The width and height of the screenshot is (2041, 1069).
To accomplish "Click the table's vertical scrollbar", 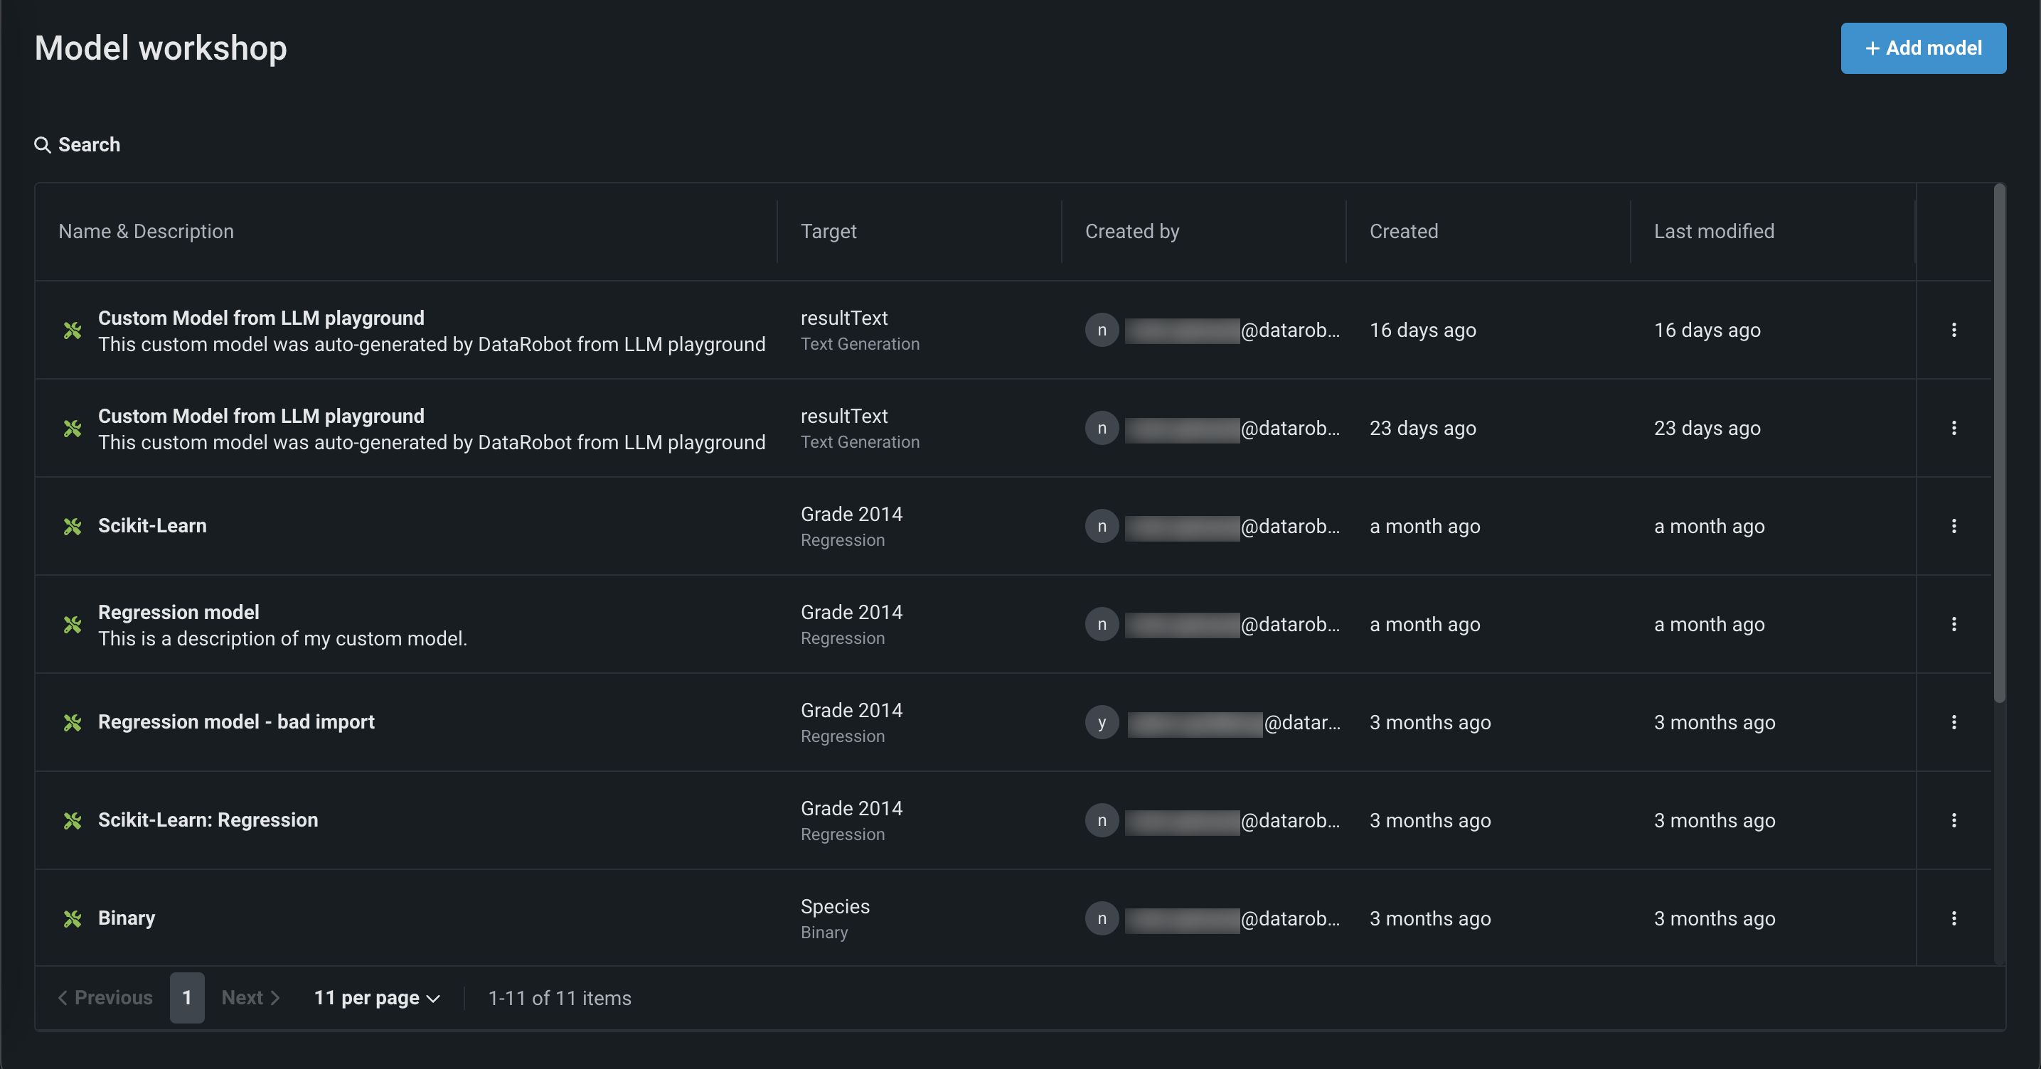I will (x=1999, y=444).
